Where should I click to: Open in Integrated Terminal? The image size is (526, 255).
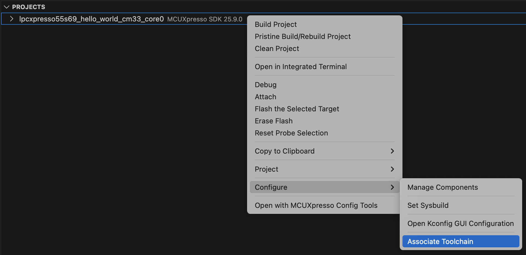[x=301, y=67]
